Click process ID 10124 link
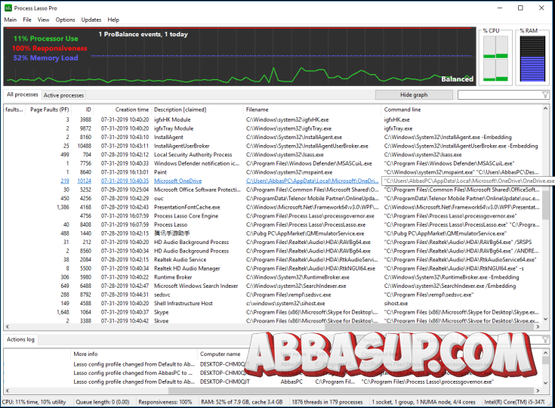 pos(85,181)
